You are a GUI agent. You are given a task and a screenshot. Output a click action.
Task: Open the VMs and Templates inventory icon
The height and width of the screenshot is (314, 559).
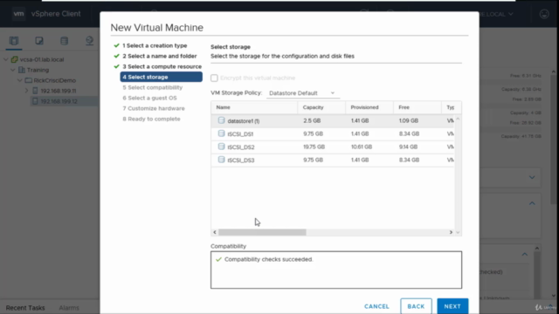coord(39,41)
